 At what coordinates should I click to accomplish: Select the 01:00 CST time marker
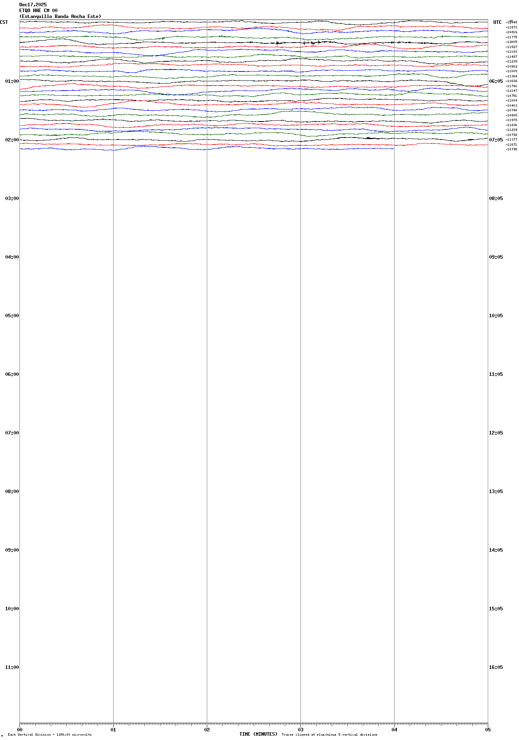click(12, 81)
